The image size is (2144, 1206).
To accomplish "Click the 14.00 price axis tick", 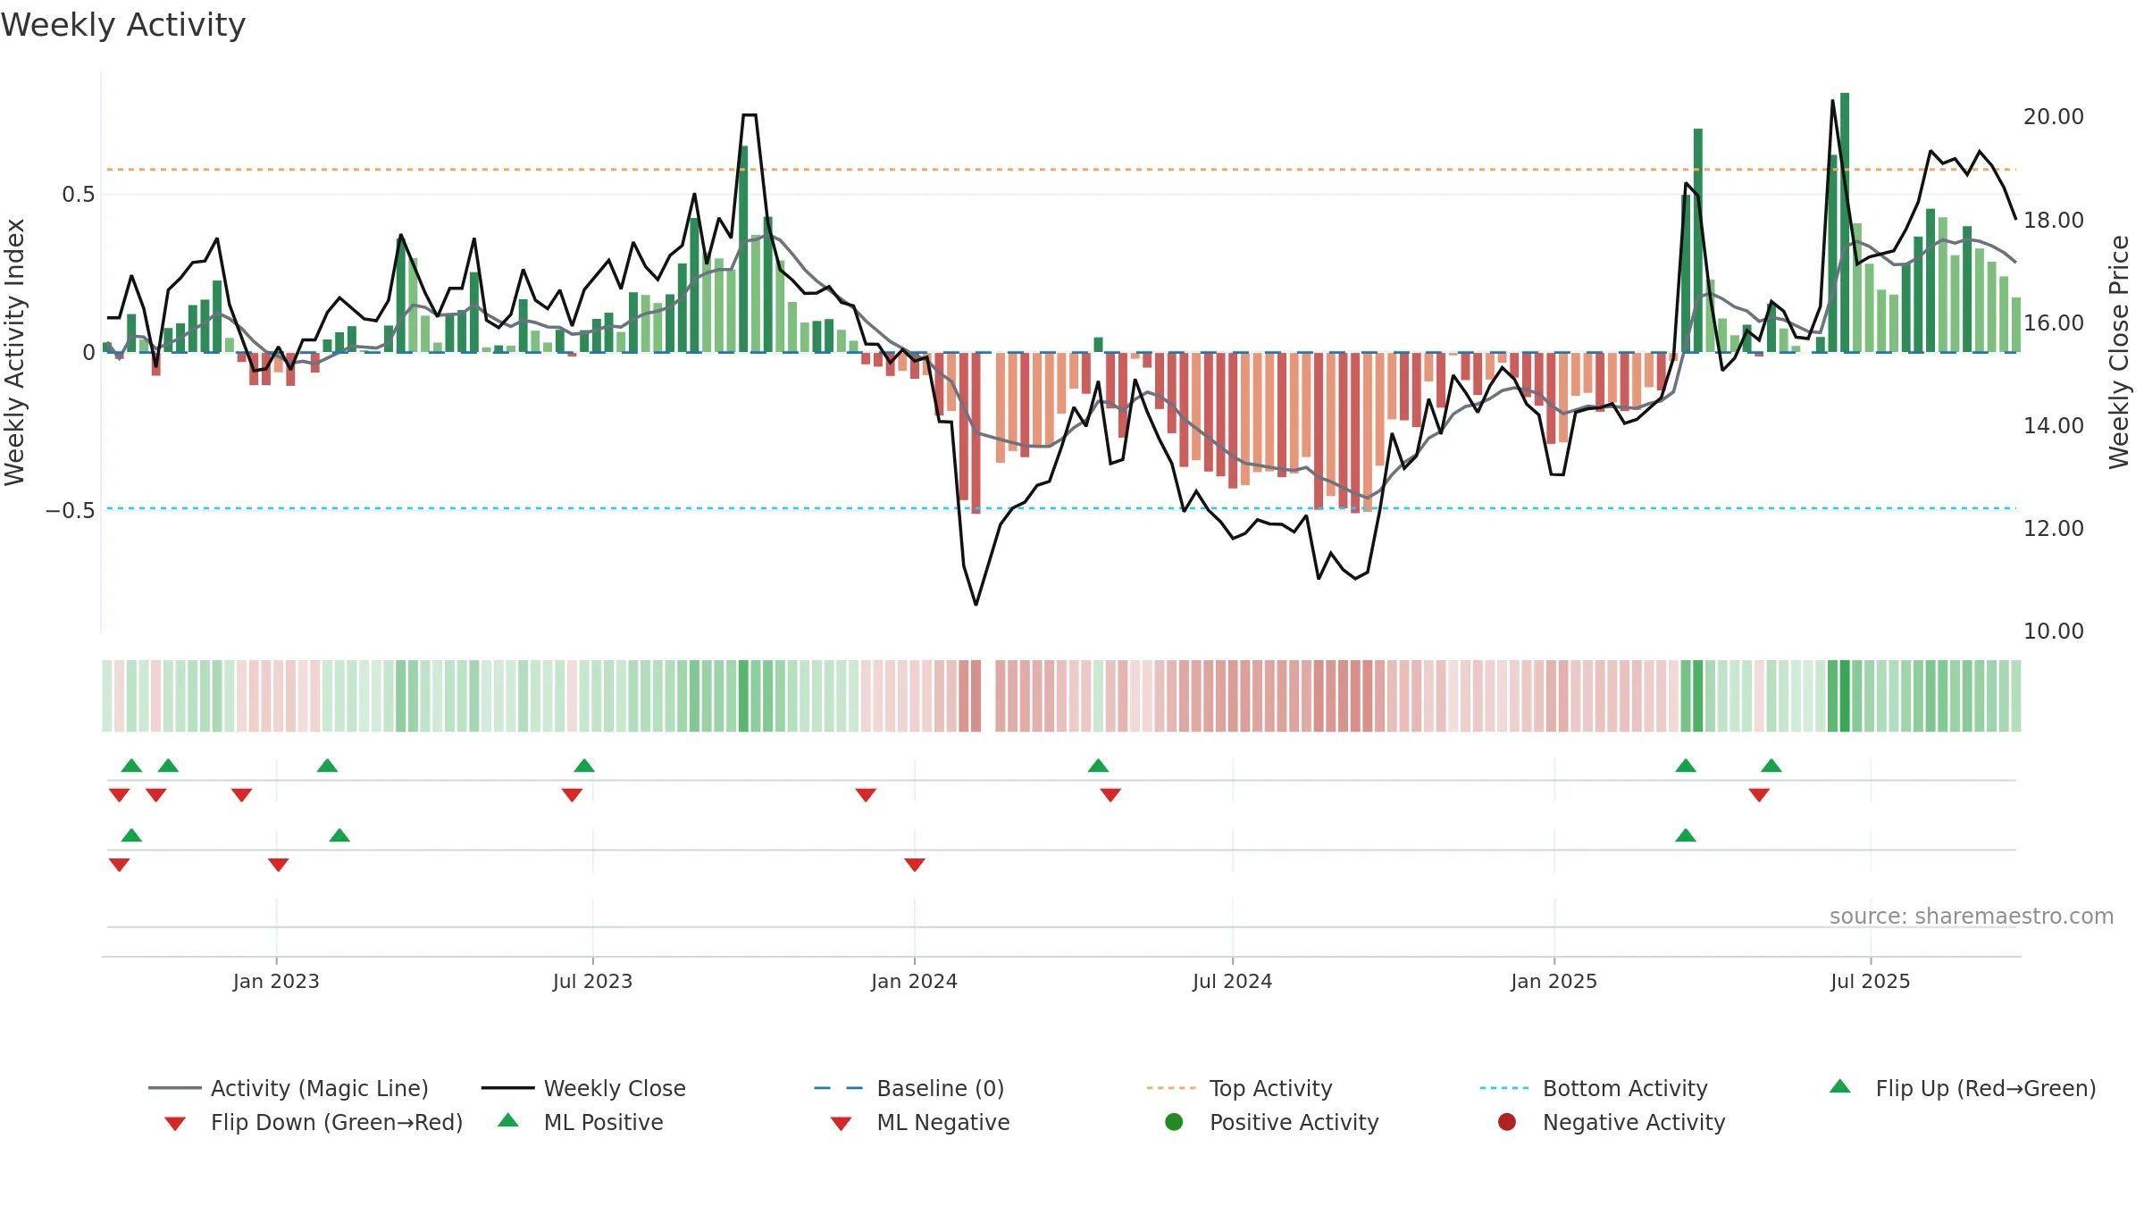I will tap(2053, 425).
